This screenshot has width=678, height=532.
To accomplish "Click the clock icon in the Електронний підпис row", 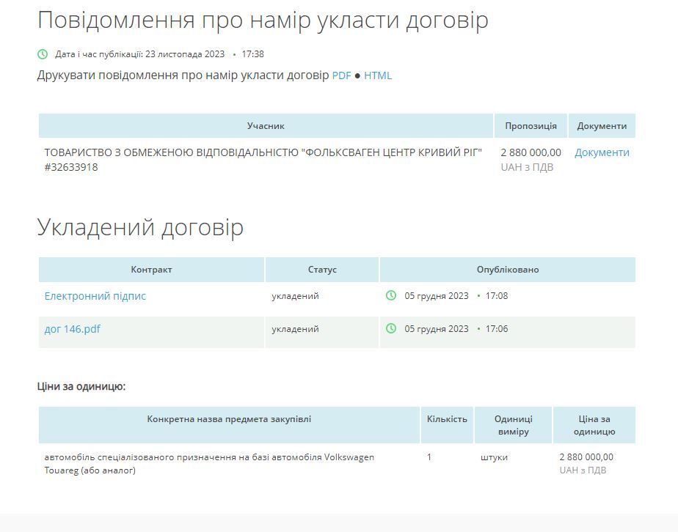I will [391, 296].
